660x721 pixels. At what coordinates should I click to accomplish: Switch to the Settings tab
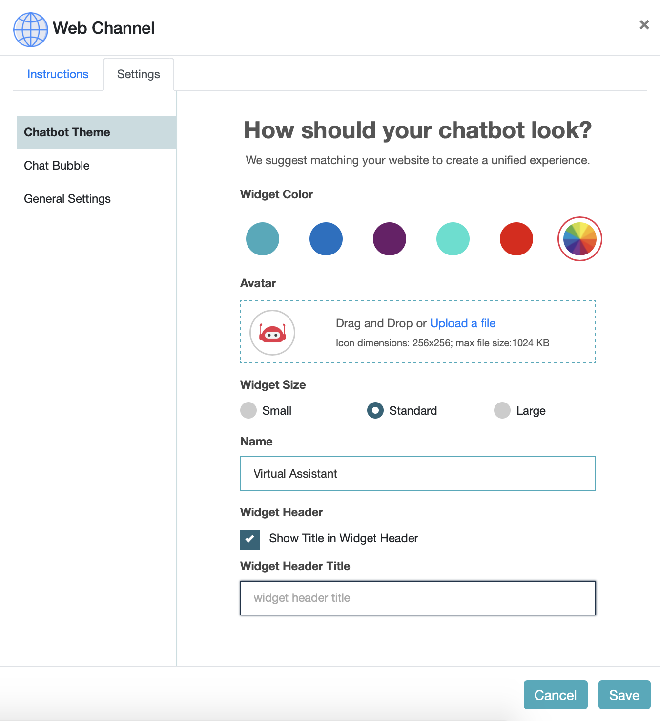[x=138, y=74]
